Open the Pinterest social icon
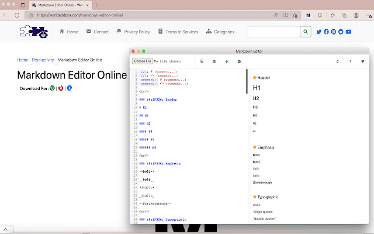 pyautogui.click(x=334, y=32)
